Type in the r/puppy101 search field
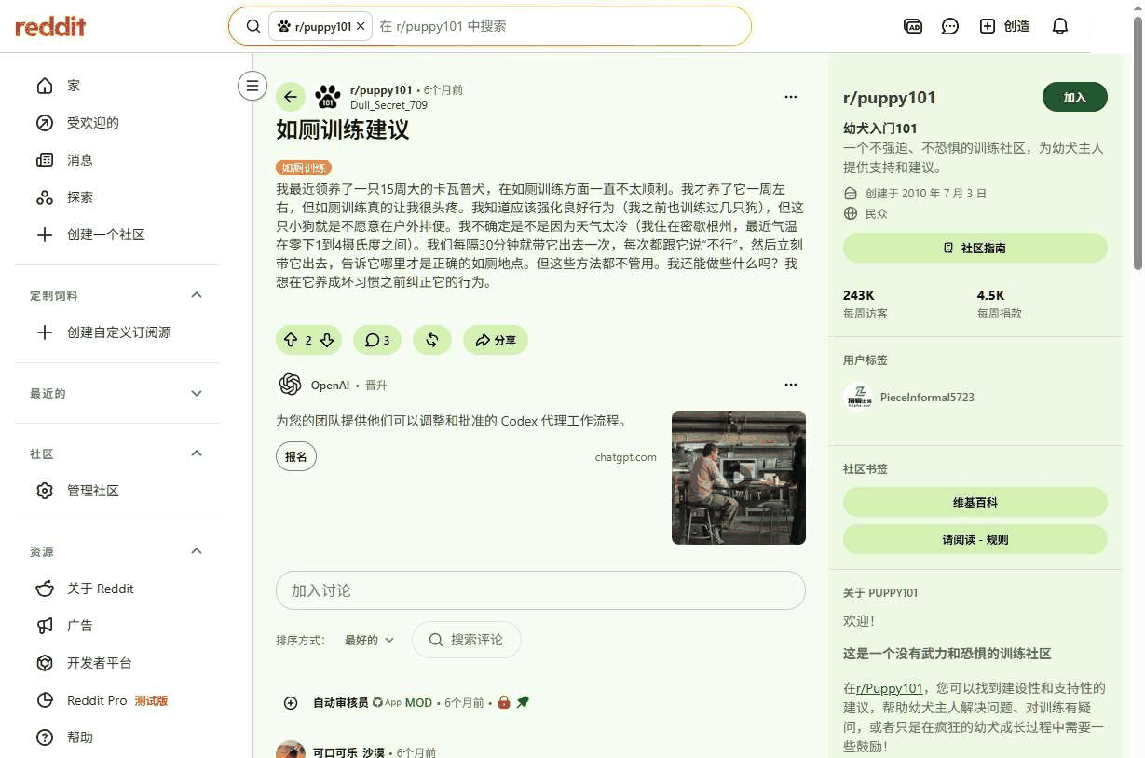The height and width of the screenshot is (758, 1145). [x=559, y=26]
